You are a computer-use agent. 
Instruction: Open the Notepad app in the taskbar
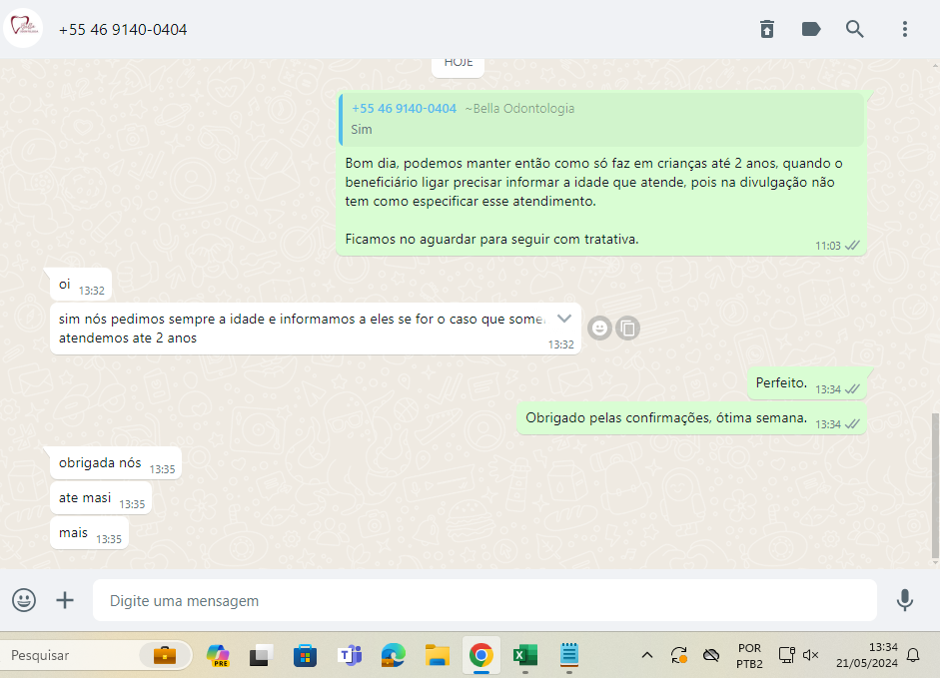click(x=569, y=655)
